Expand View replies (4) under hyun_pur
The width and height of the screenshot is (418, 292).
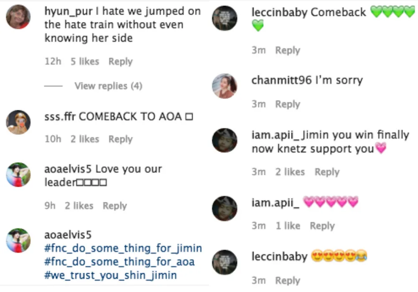(x=108, y=86)
